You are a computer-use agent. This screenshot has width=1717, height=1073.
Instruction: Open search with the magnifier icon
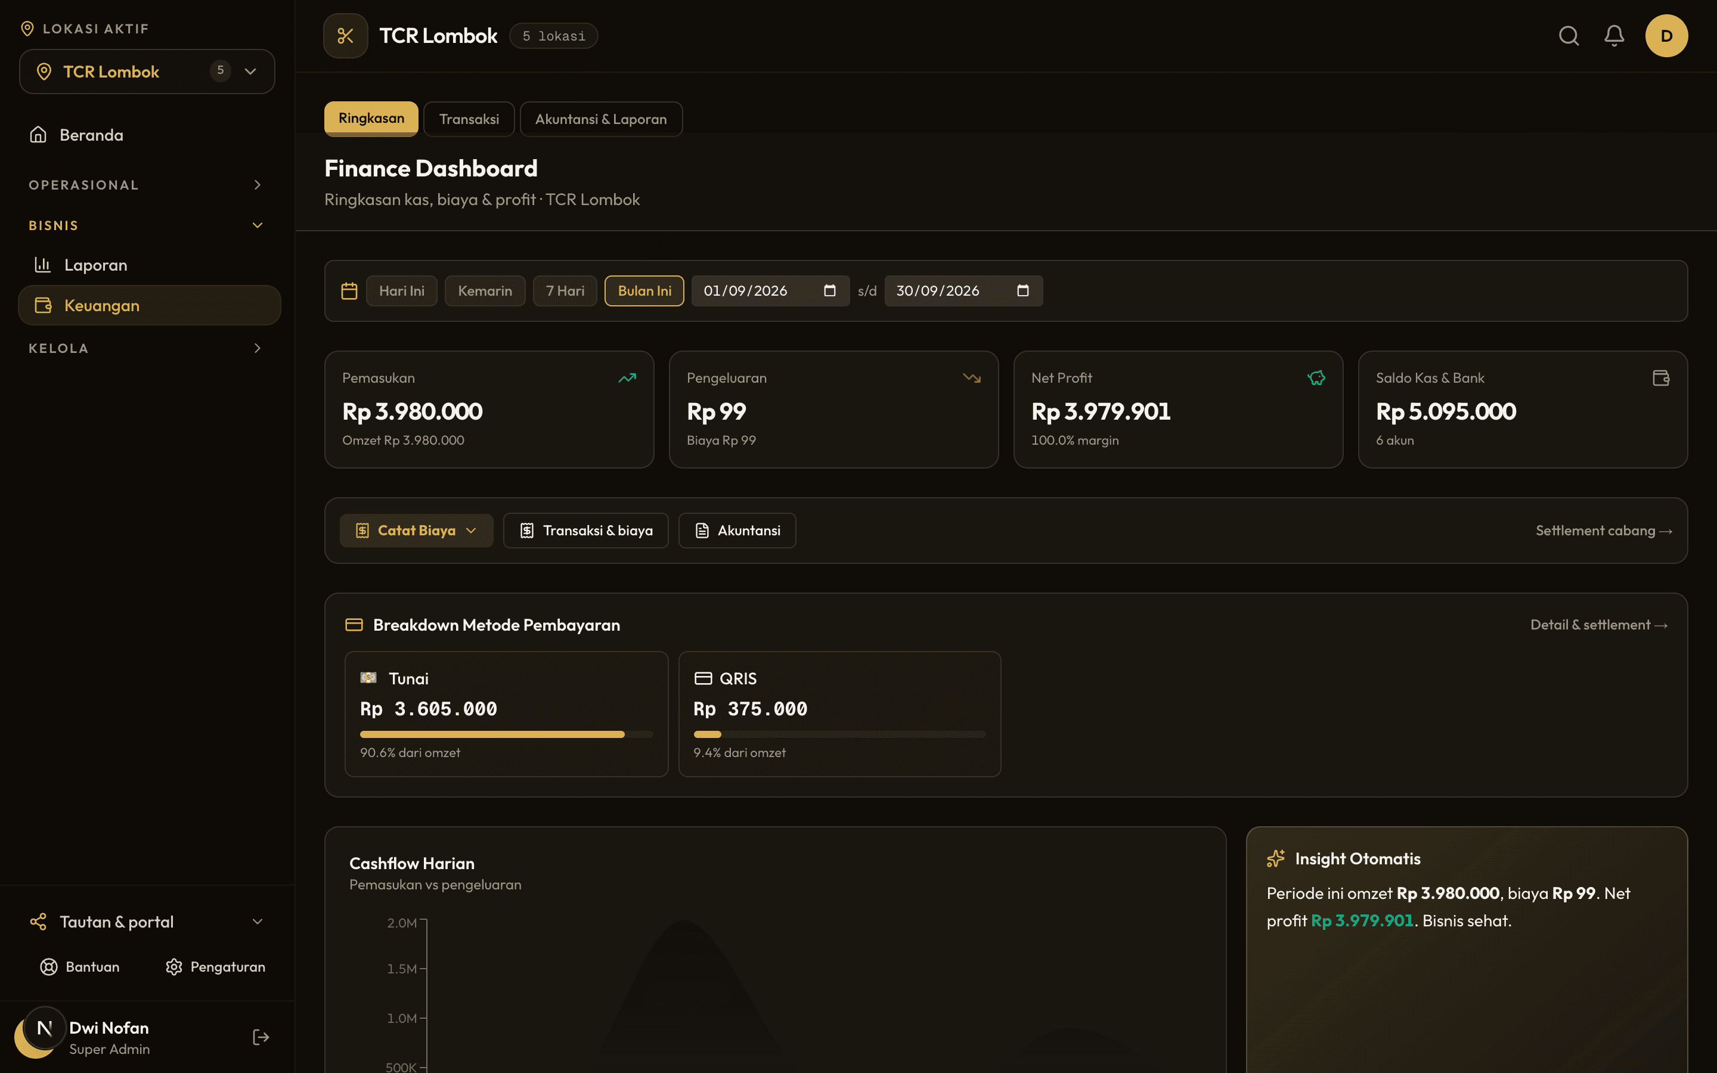click(x=1569, y=36)
